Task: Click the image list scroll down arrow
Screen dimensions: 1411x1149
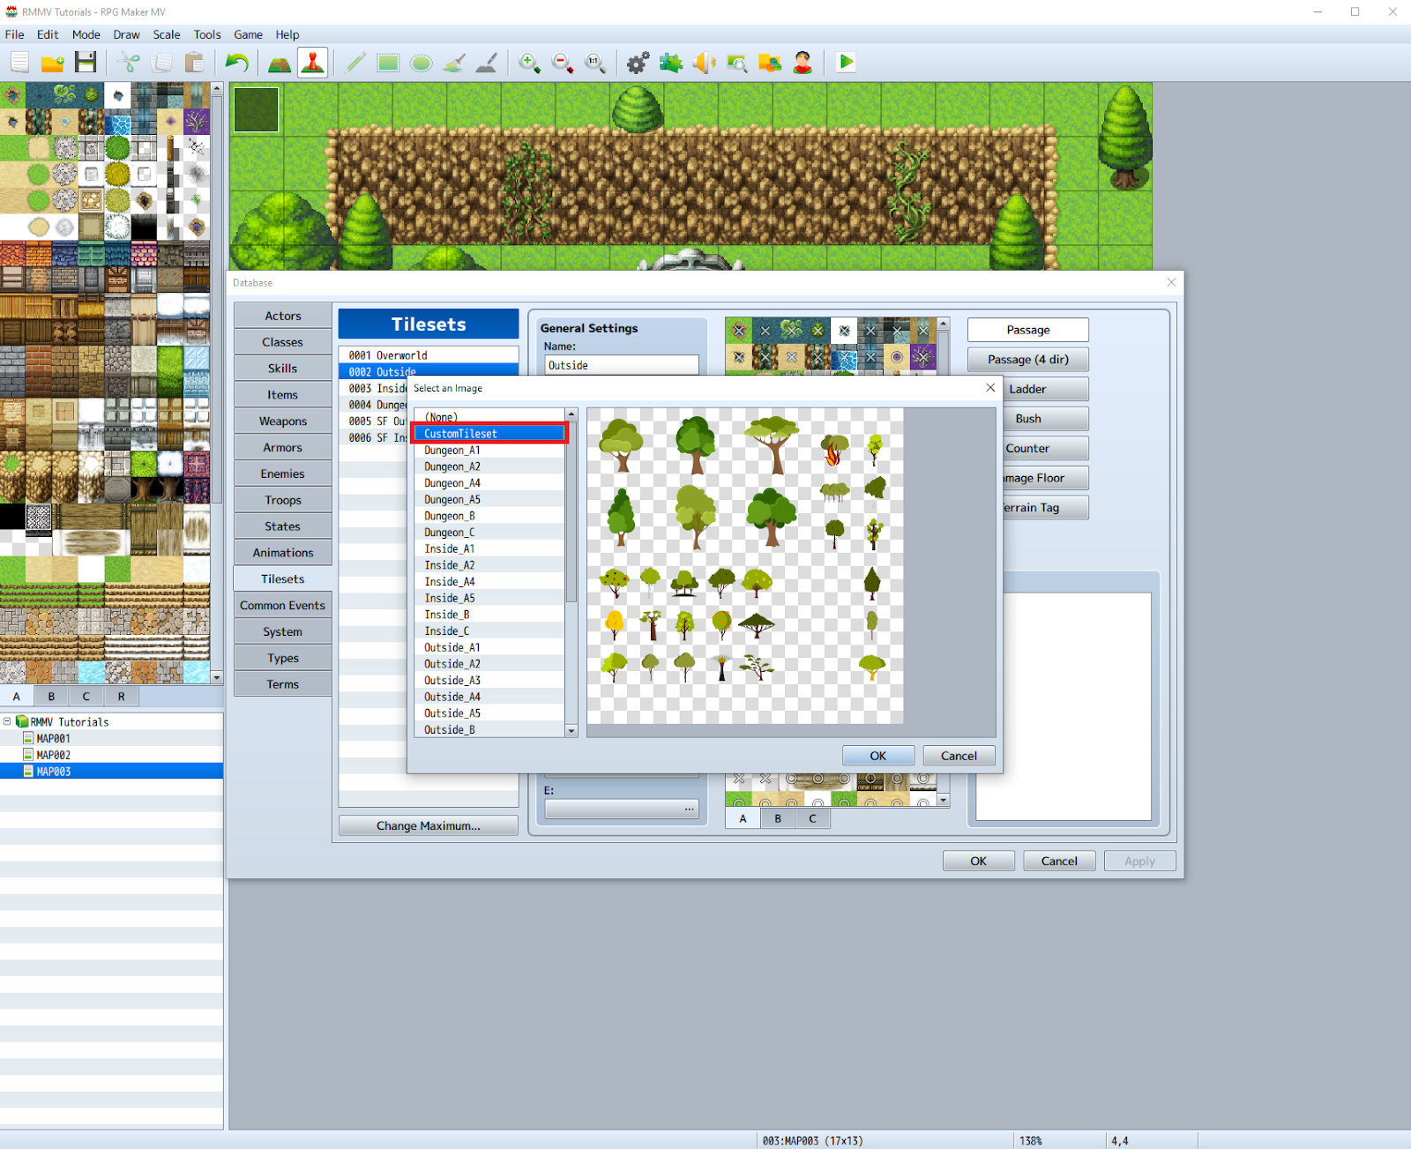Action: pyautogui.click(x=571, y=730)
